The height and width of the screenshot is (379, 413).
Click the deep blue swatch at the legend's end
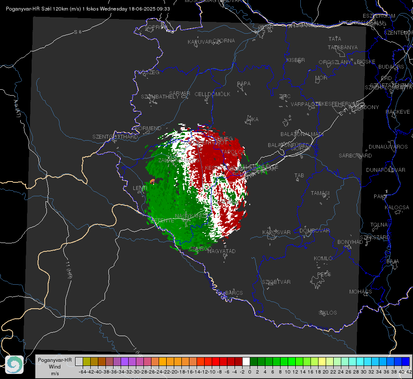click(406, 361)
